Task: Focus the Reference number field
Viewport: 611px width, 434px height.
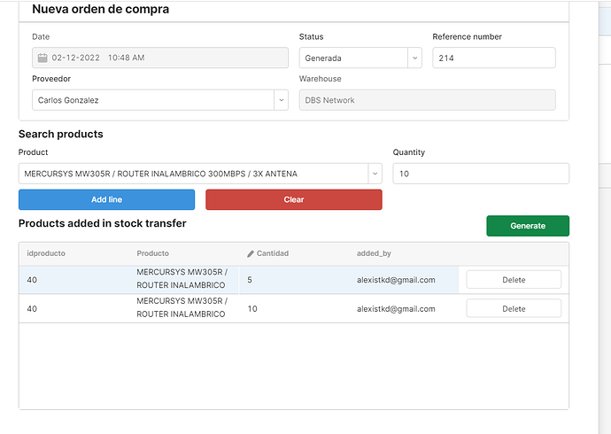Action: point(494,58)
